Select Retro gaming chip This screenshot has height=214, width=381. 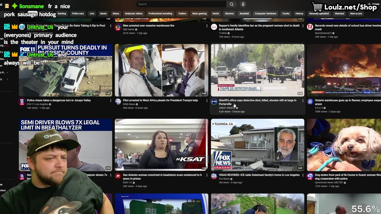point(199,13)
